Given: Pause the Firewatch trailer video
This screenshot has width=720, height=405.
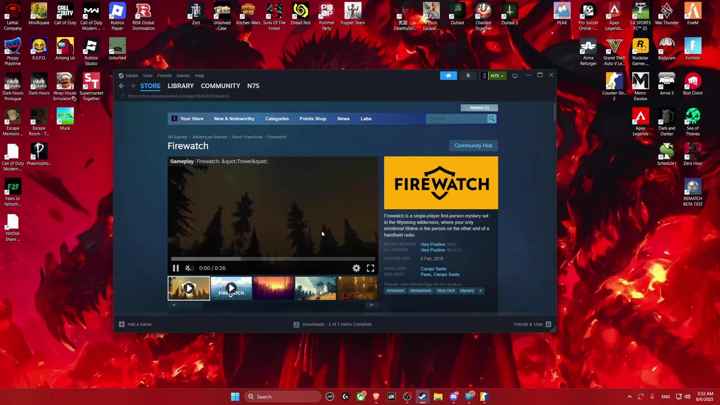Looking at the screenshot, I should click(175, 268).
